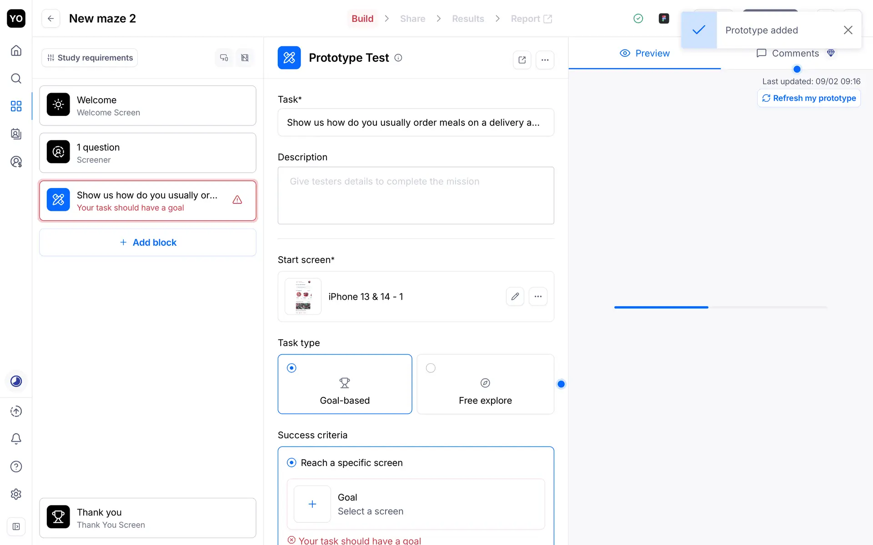Open the search icon in sidebar
Viewport: 873px width, 545px height.
(x=16, y=79)
